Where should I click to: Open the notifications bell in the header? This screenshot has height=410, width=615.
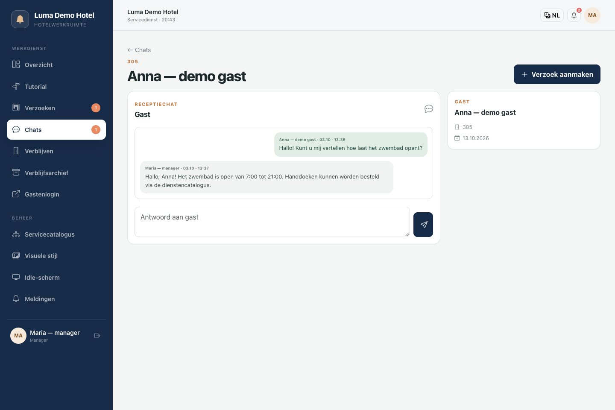[x=574, y=15]
